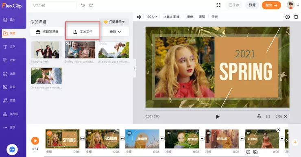The width and height of the screenshot is (301, 157).
Task: Delete the scene with the trash icon
Action: pos(296,17)
